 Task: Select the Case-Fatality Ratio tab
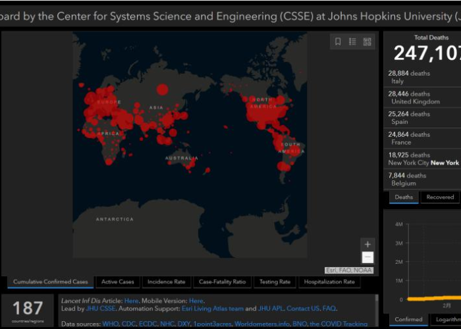click(x=223, y=282)
